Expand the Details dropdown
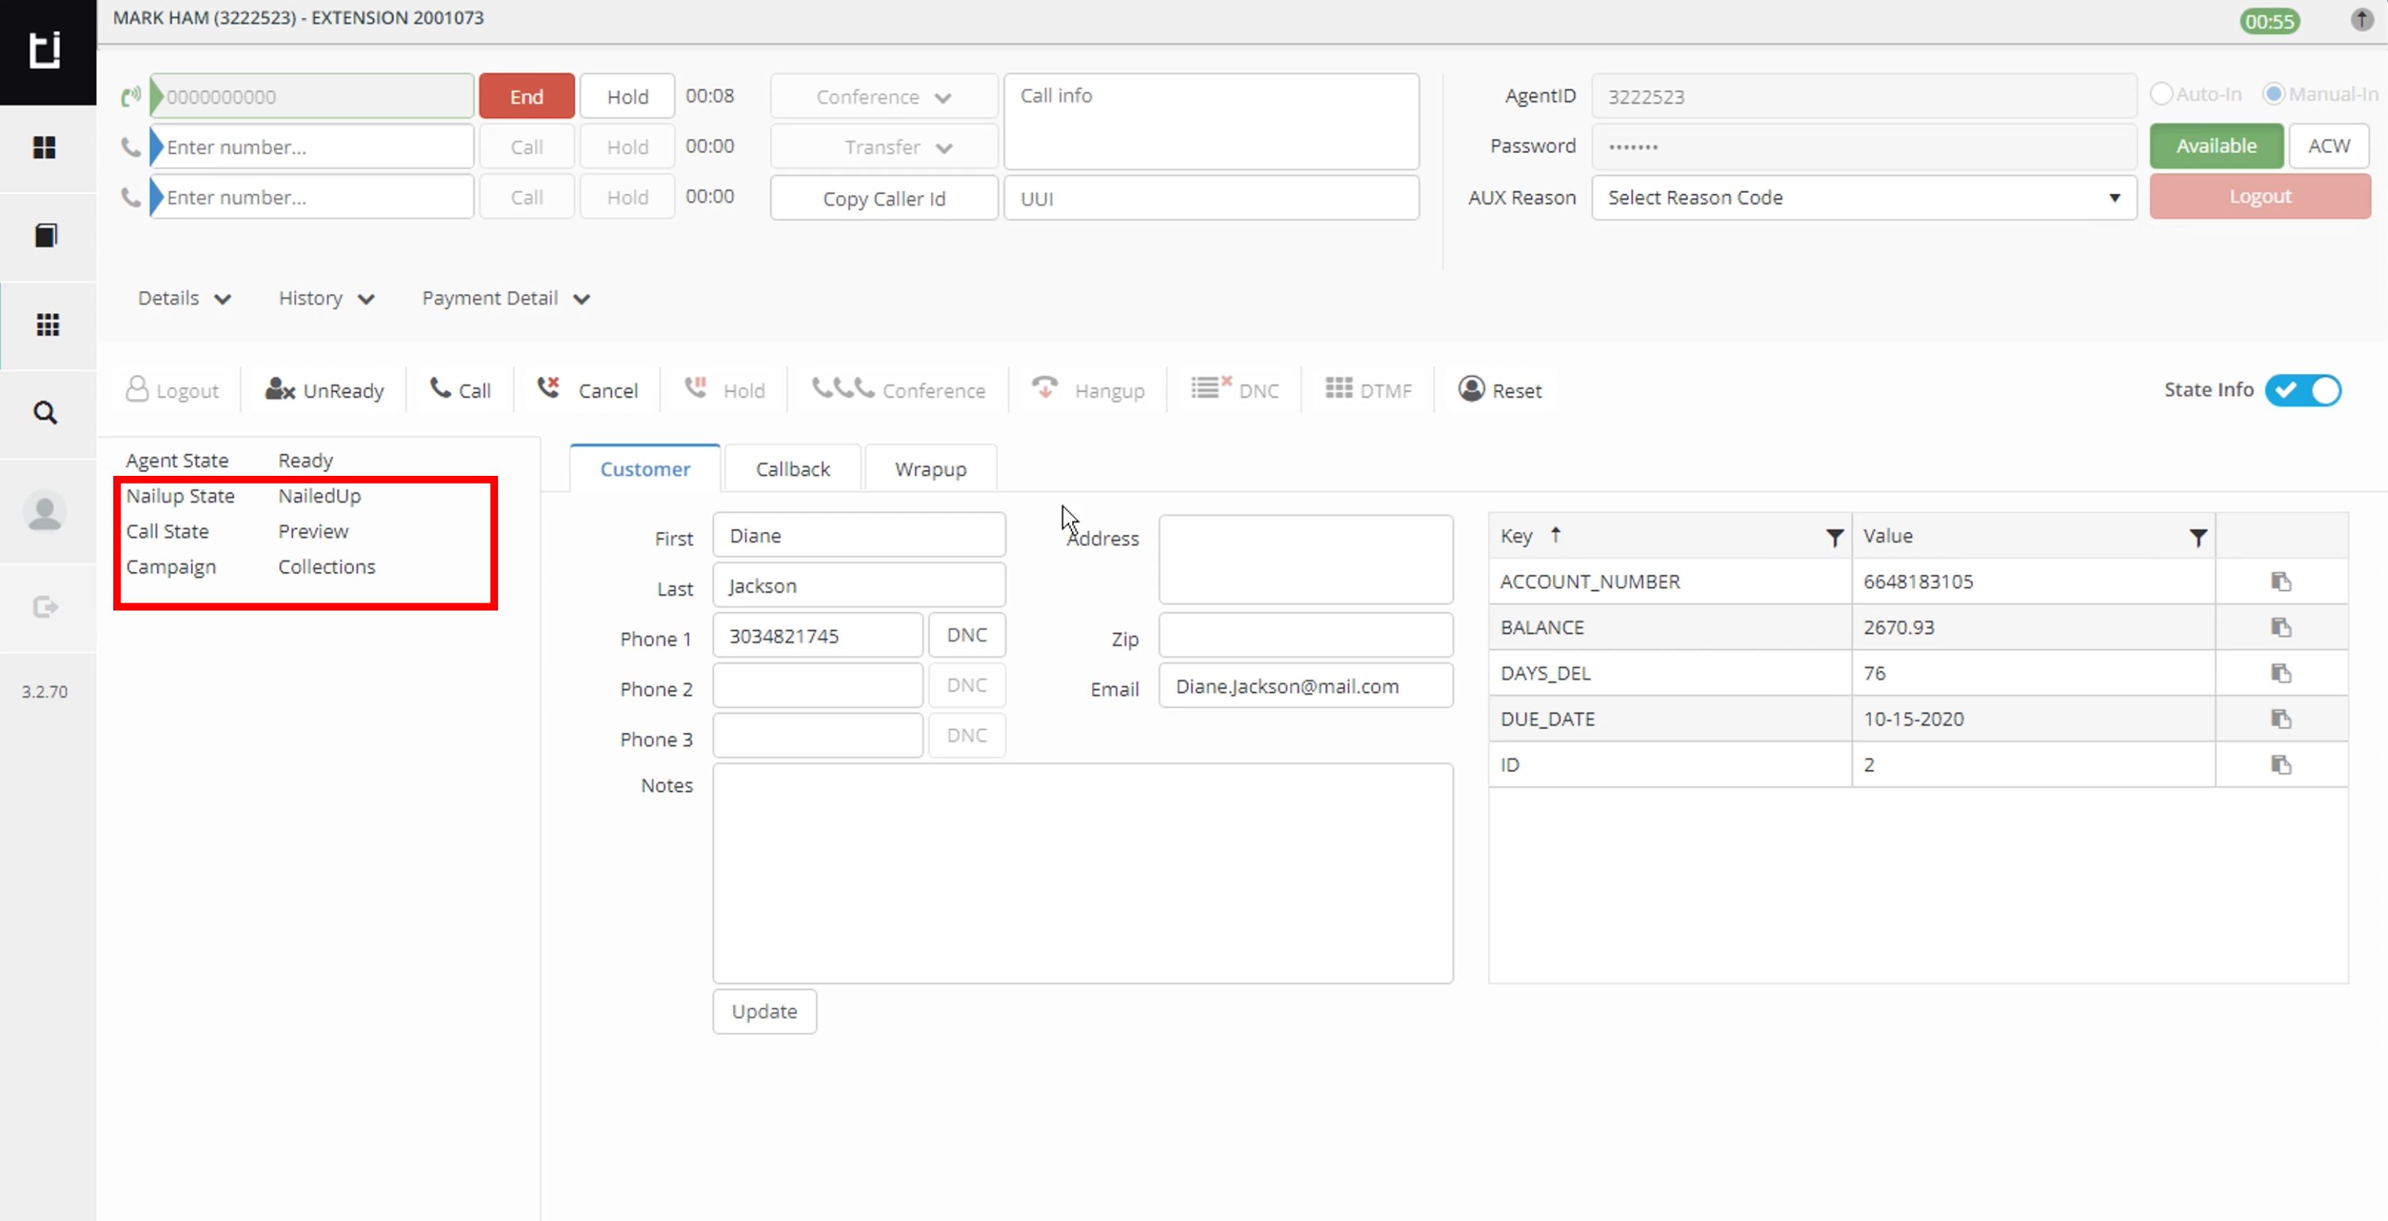Image resolution: width=2388 pixels, height=1221 pixels. (x=184, y=298)
